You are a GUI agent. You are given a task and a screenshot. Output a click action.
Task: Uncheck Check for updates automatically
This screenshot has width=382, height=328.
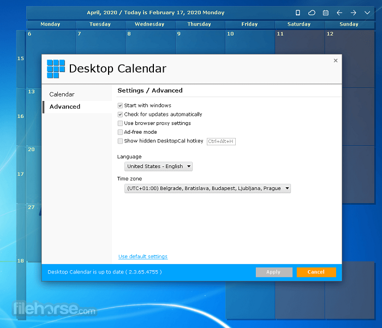120,115
